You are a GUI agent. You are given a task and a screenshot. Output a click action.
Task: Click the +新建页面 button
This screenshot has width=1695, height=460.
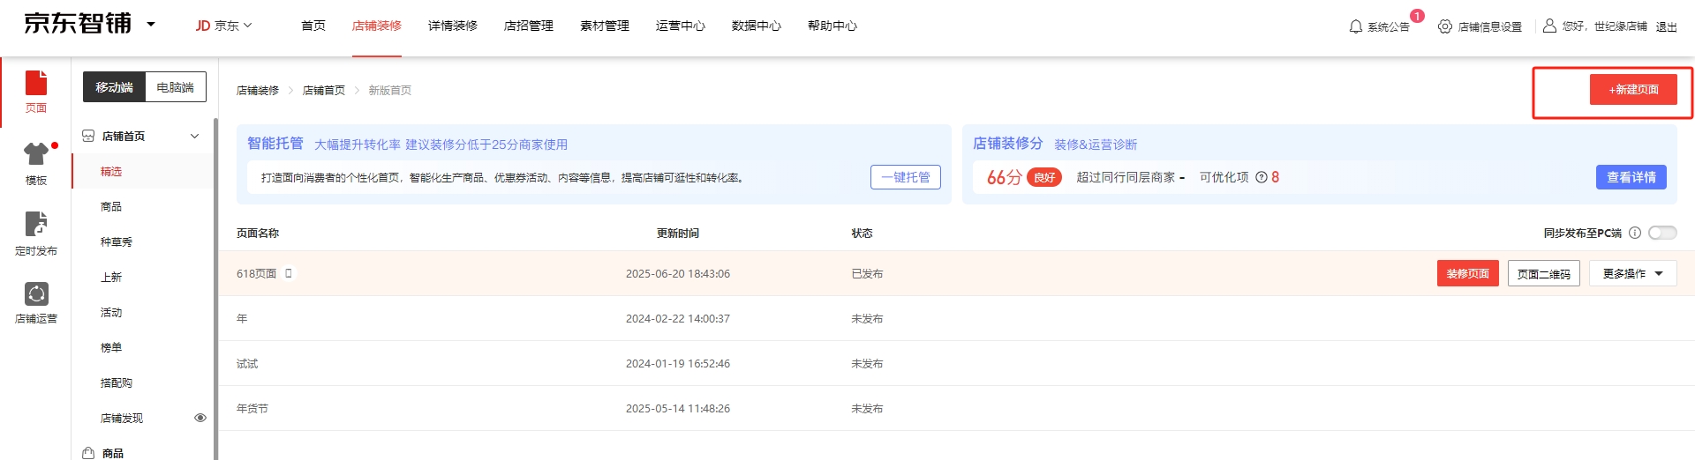[x=1632, y=90]
